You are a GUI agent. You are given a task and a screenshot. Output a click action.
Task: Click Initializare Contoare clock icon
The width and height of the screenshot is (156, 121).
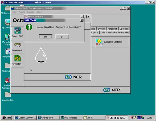pyautogui.click(x=99, y=42)
